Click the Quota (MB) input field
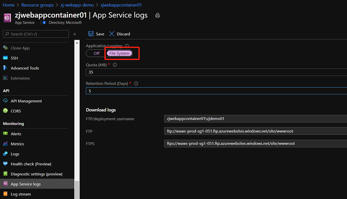The height and width of the screenshot is (199, 347). (216, 72)
